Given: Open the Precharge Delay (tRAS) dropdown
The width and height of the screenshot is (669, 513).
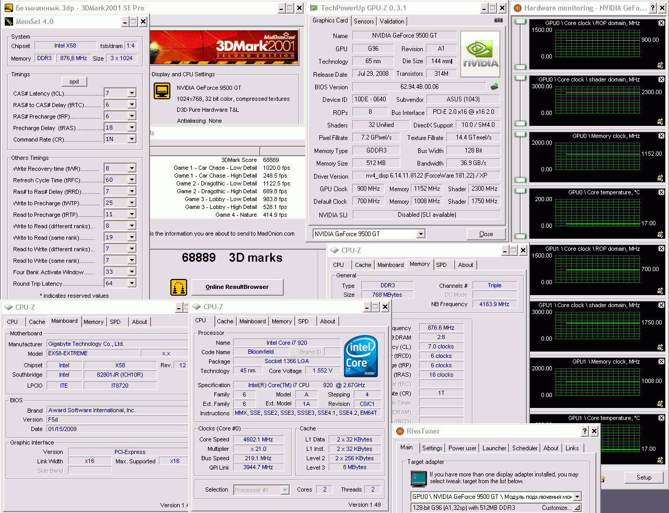Looking at the screenshot, I should [x=132, y=127].
